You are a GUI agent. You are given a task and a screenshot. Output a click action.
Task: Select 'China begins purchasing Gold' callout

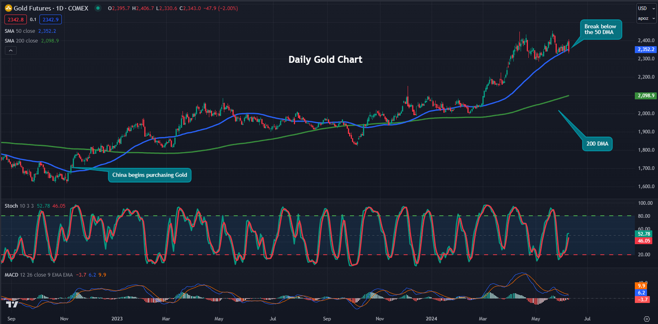coord(149,175)
